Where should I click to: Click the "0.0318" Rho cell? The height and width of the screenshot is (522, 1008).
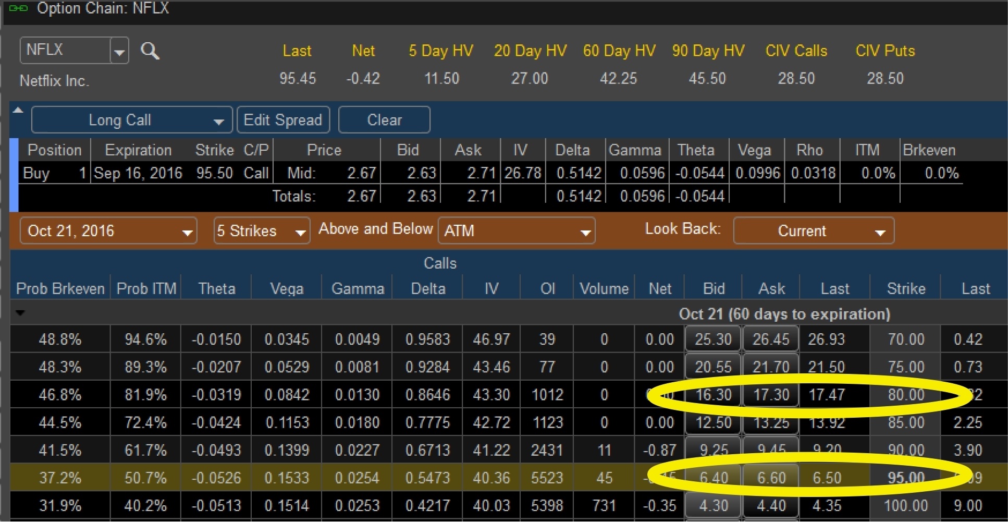[x=813, y=173]
